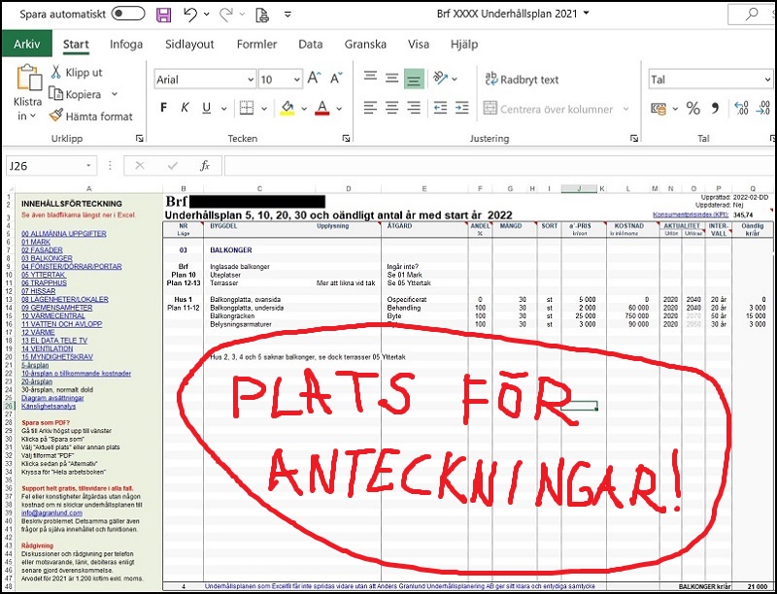Open the Data ribbon tab
Viewport: 777px width, 594px height.
311,44
